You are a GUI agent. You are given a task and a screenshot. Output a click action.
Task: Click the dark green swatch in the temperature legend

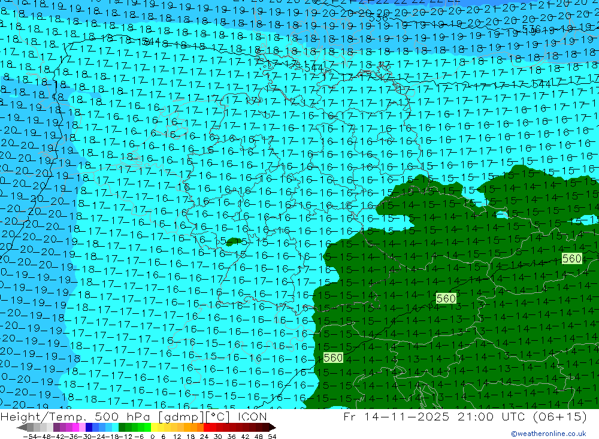[x=122, y=427]
